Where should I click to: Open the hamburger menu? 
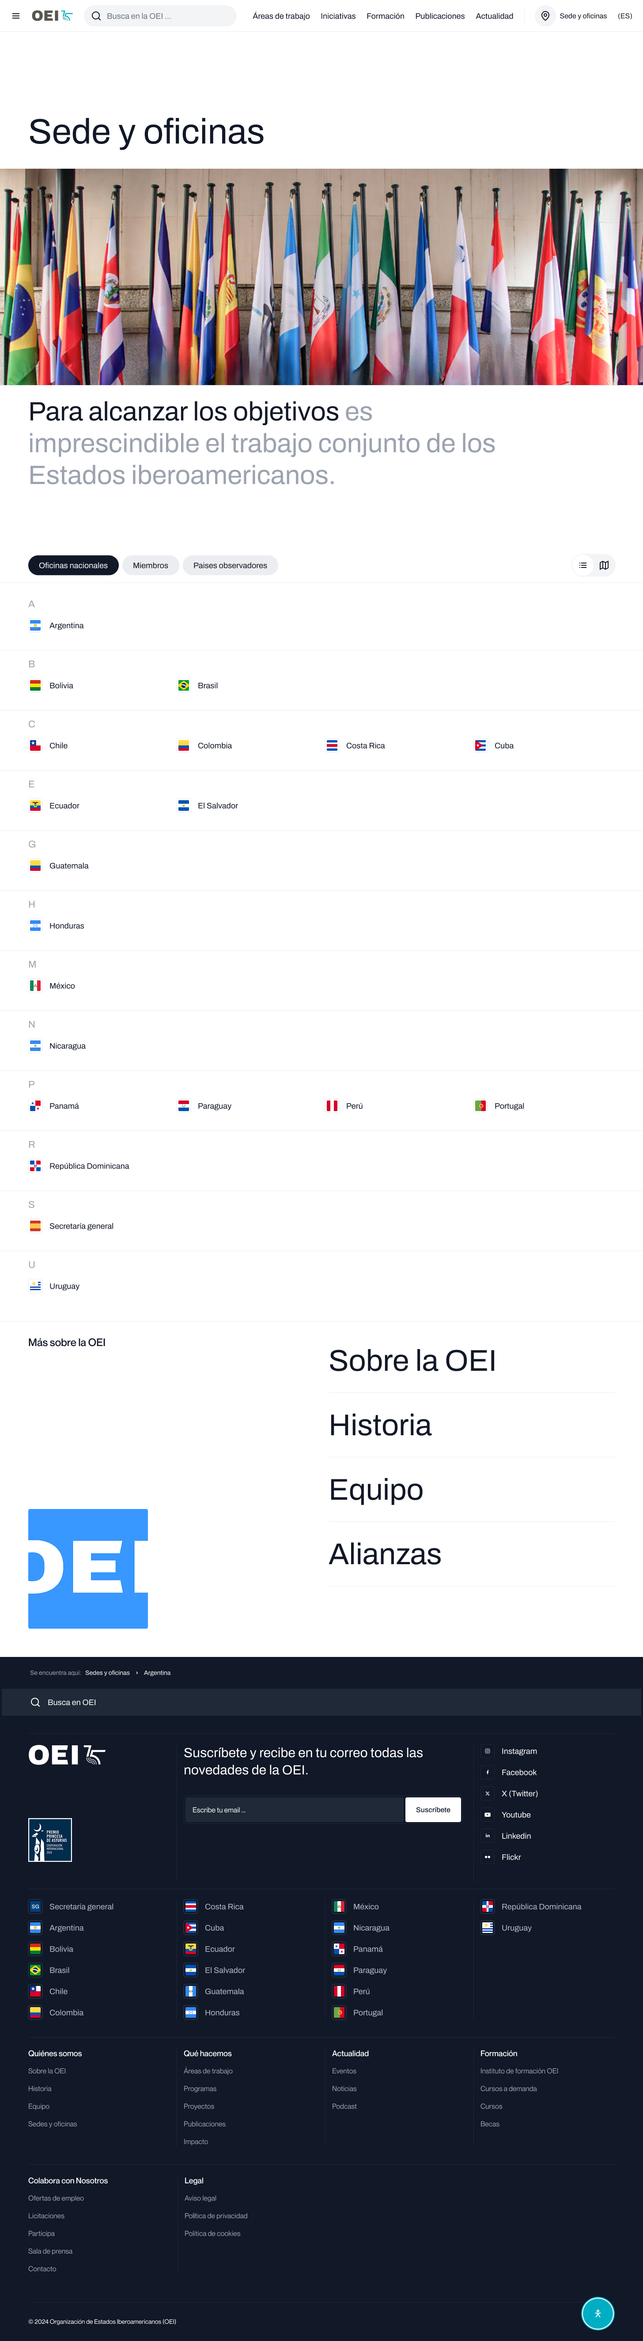[x=15, y=16]
